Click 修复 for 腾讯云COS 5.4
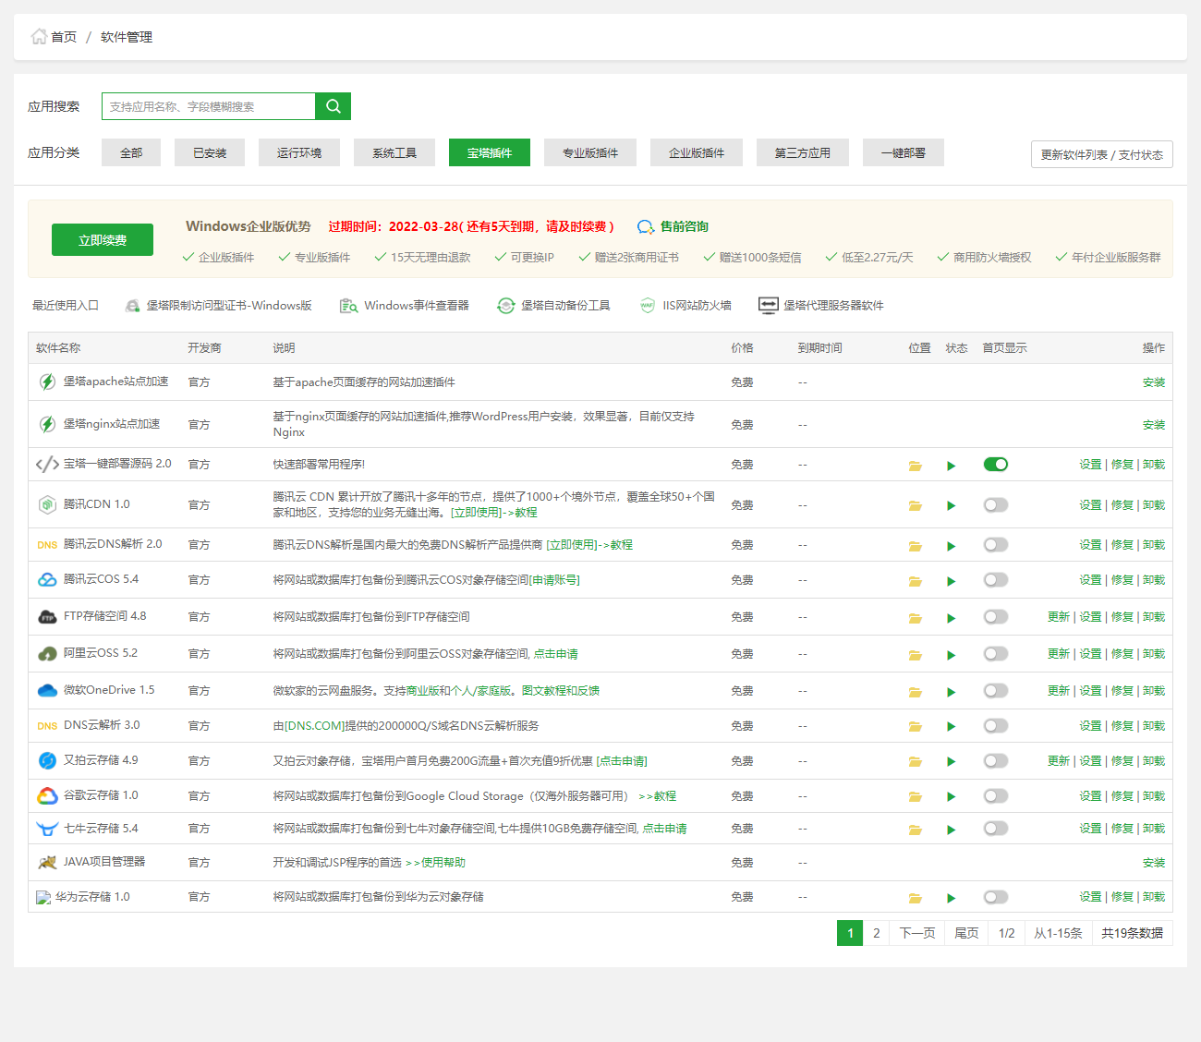 1122,580
